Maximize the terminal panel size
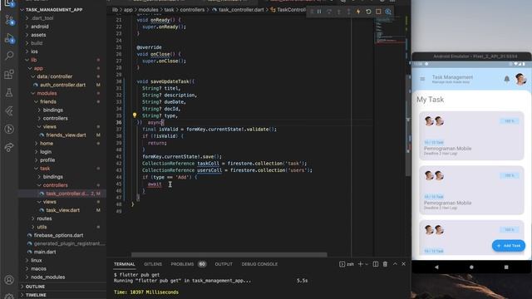The width and height of the screenshot is (532, 299). [395, 264]
